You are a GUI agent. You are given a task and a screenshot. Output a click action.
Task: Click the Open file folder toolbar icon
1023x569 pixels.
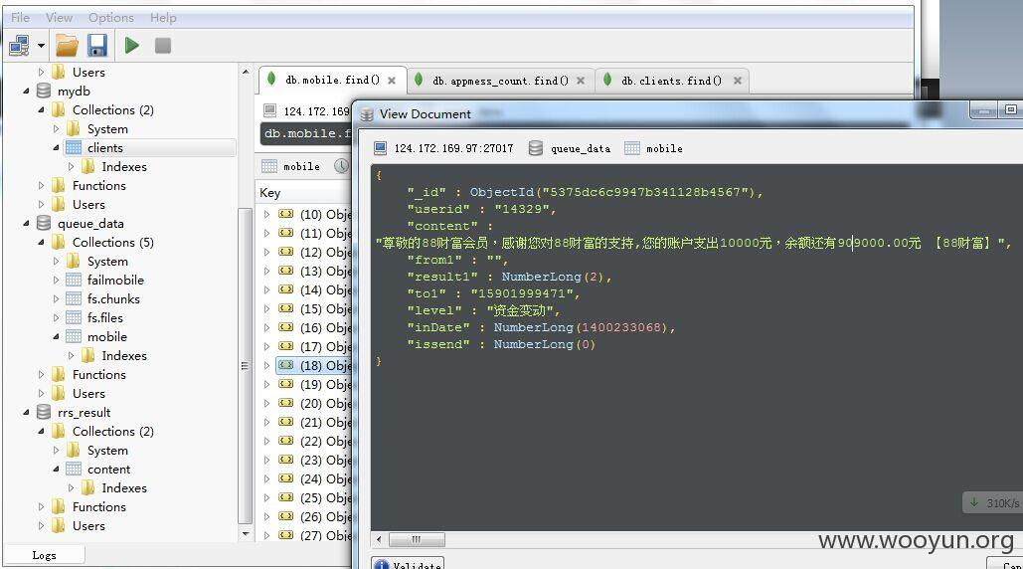(67, 46)
